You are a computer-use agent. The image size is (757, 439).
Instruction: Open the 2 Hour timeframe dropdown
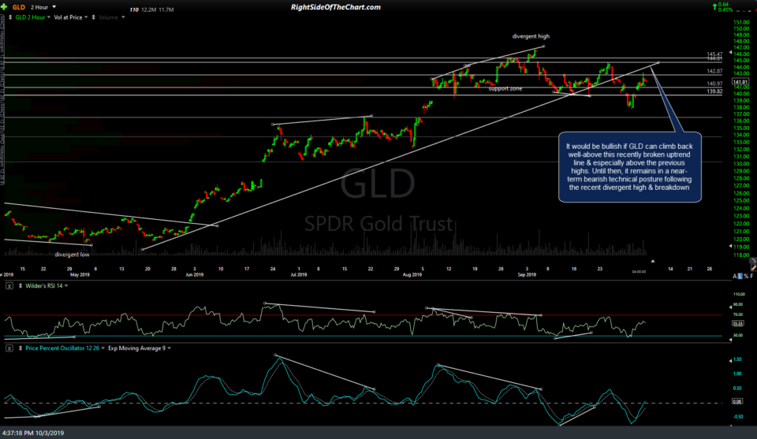54,7
